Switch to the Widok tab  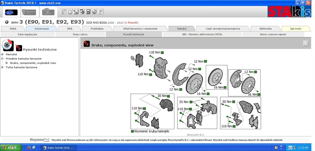13,29
